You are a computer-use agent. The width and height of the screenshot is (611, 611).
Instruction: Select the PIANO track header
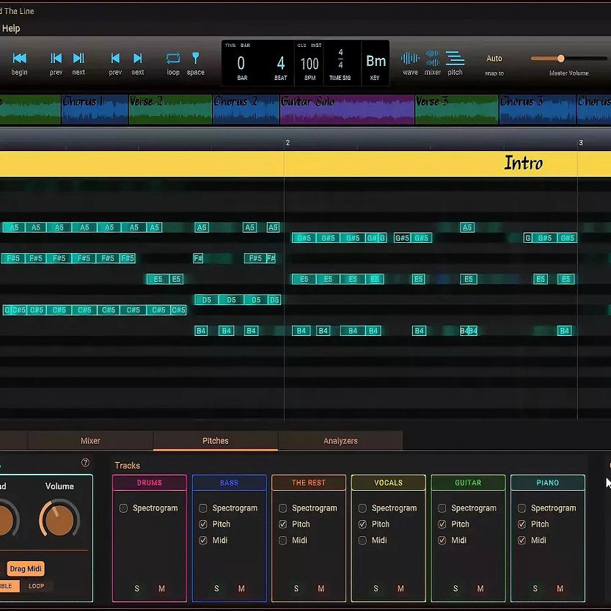(547, 483)
